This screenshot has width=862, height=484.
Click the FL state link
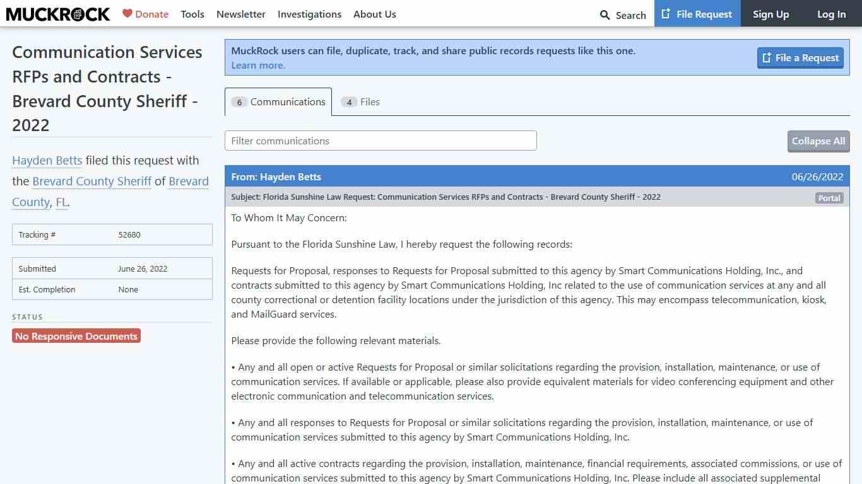coord(61,202)
